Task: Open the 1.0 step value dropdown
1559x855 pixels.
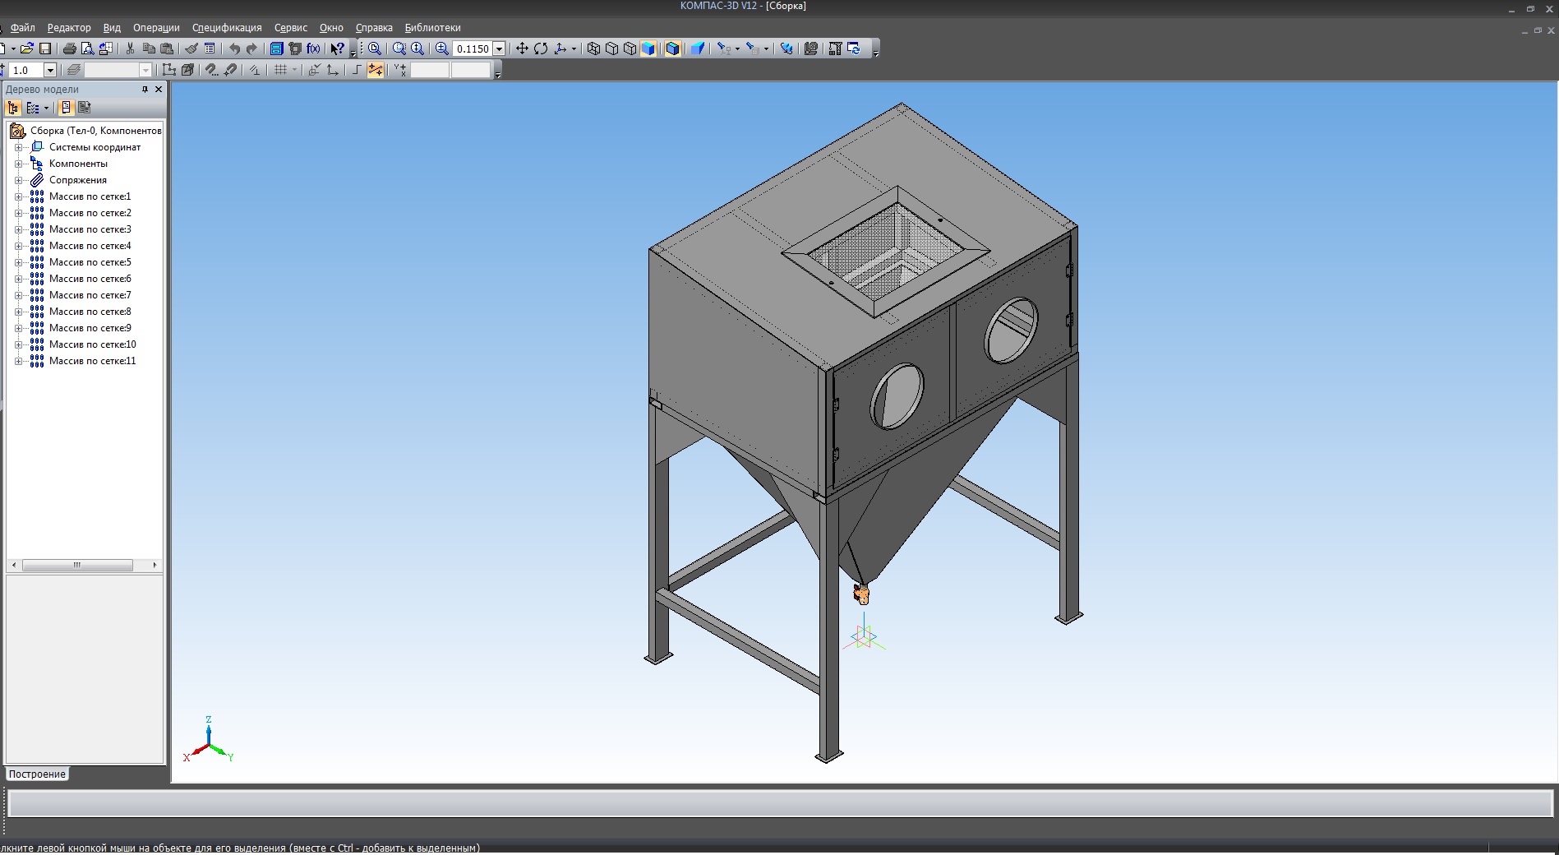Action: (50, 70)
